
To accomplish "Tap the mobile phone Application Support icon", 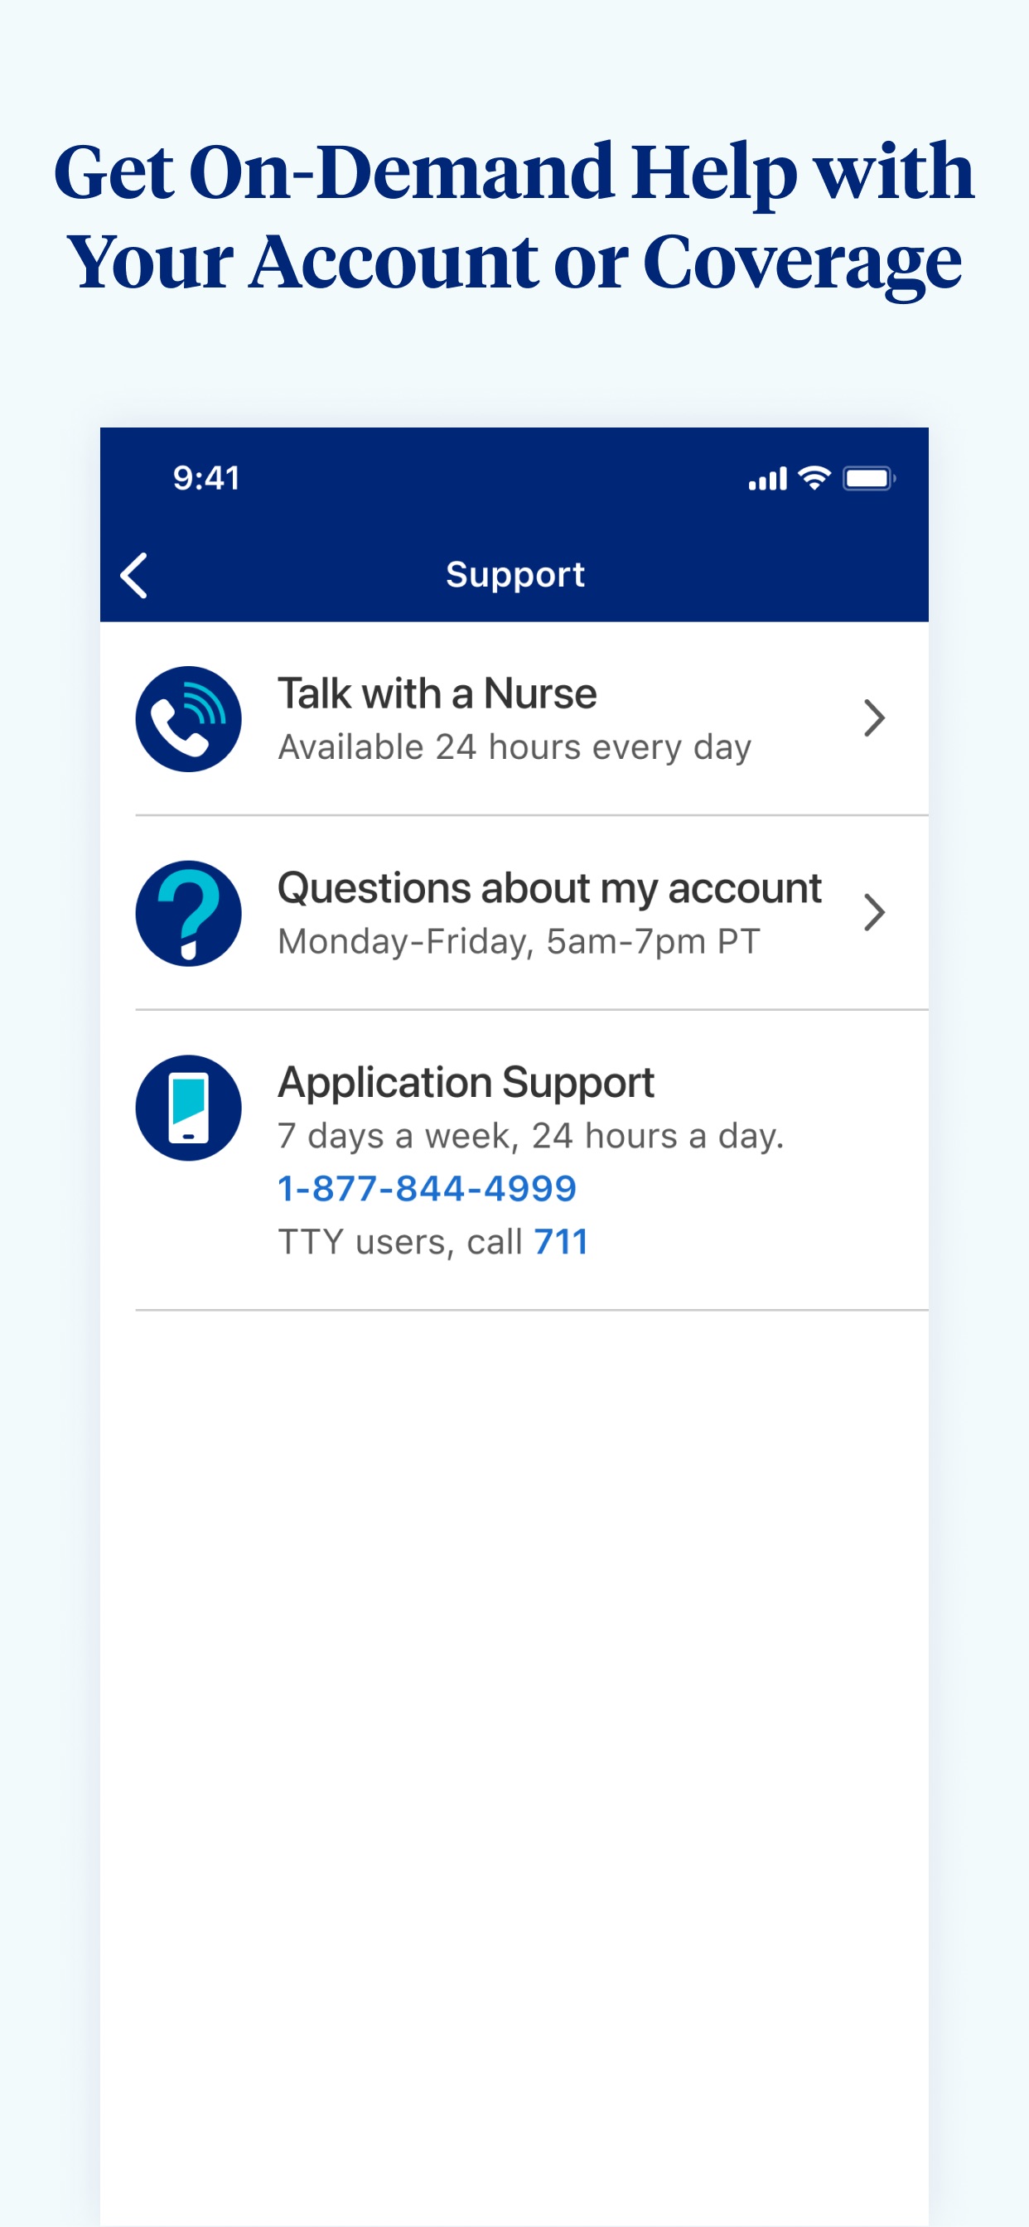I will tap(189, 1108).
